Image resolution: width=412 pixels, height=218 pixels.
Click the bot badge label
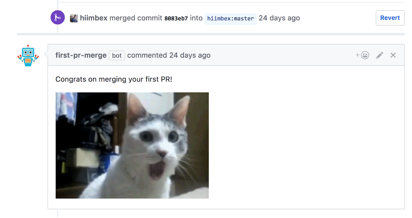click(117, 55)
